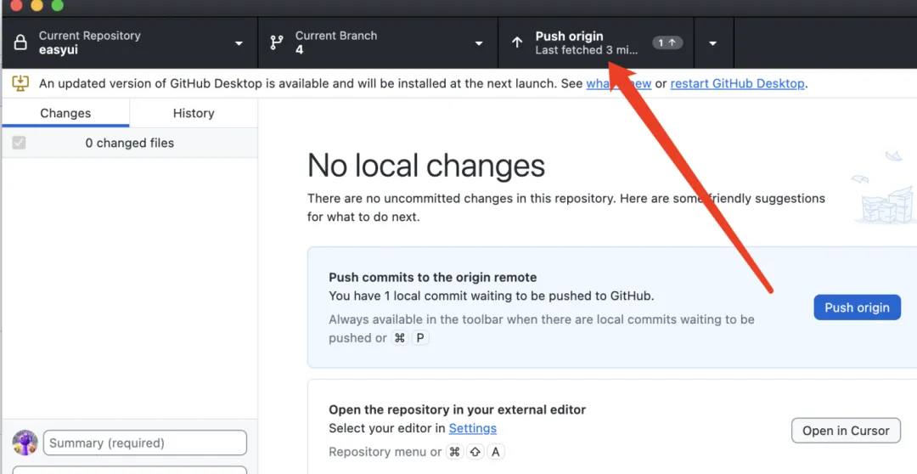This screenshot has width=917, height=474.
Task: Click Open the repository in your external editor title
Action: (x=458, y=409)
